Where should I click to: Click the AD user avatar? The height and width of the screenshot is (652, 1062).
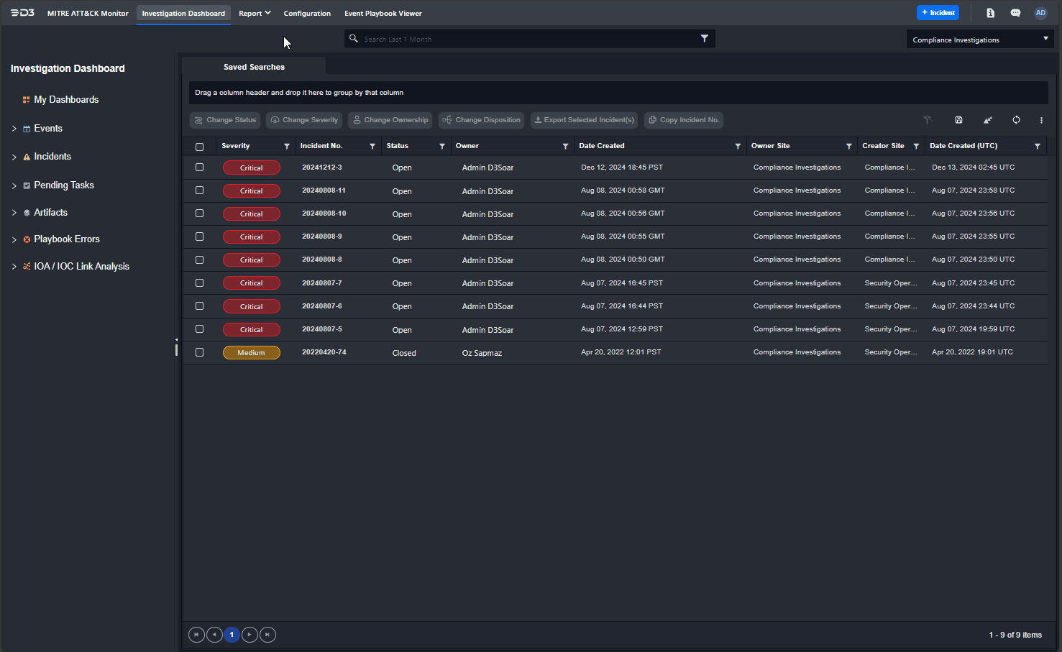[1040, 13]
